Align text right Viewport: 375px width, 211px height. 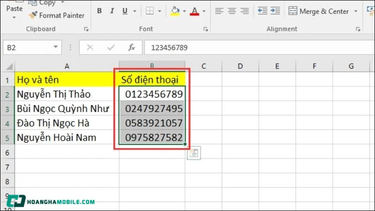tap(245, 11)
